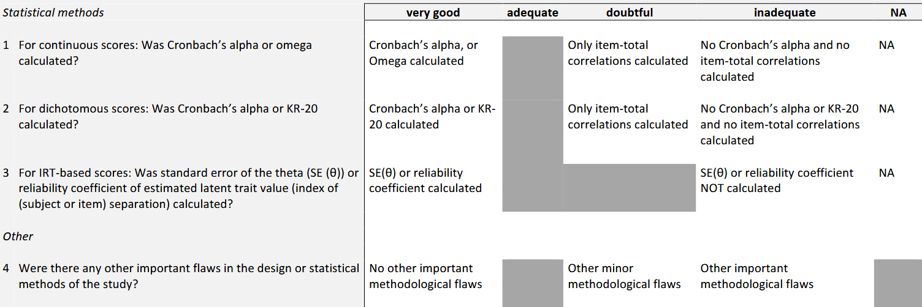Click question 4 about other important flaws
Viewport: 922px width, 307px height.
[x=189, y=276]
